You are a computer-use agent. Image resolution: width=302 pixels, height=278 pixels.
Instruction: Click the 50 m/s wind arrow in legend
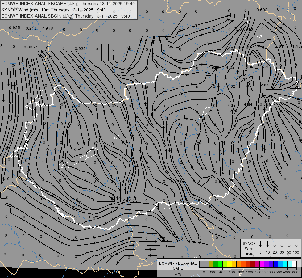289,244
